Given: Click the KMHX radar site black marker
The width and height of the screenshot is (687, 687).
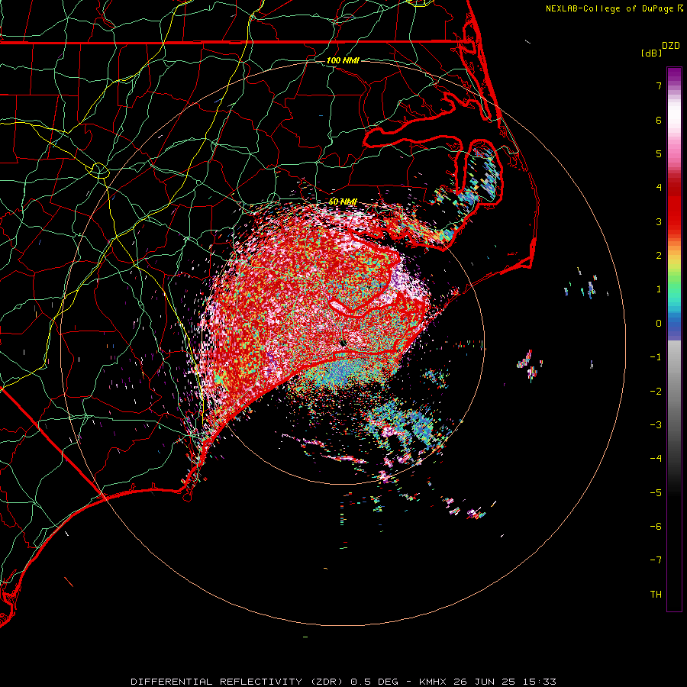Looking at the screenshot, I should (x=343, y=343).
